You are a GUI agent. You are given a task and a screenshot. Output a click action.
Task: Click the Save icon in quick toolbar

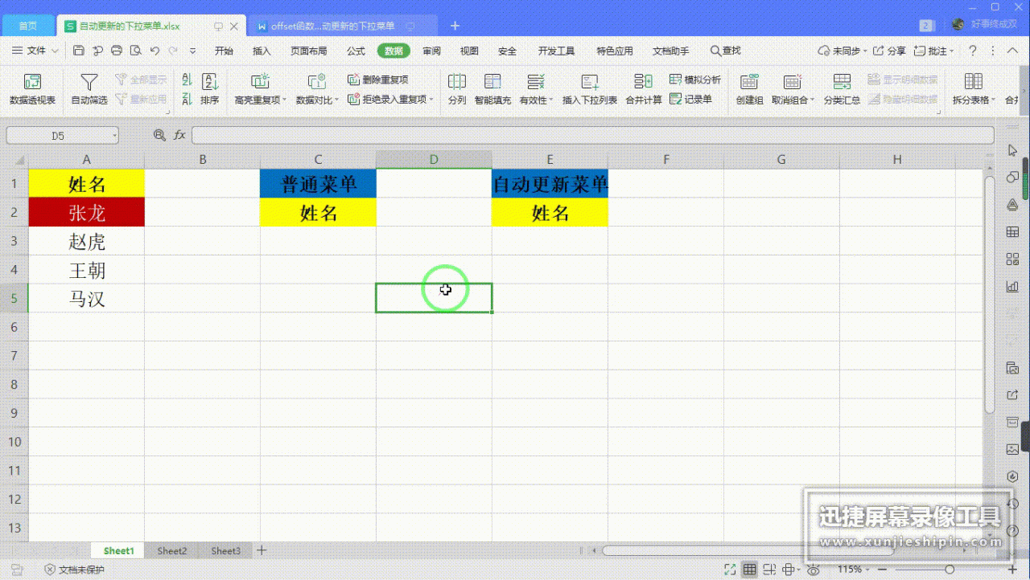pyautogui.click(x=78, y=51)
